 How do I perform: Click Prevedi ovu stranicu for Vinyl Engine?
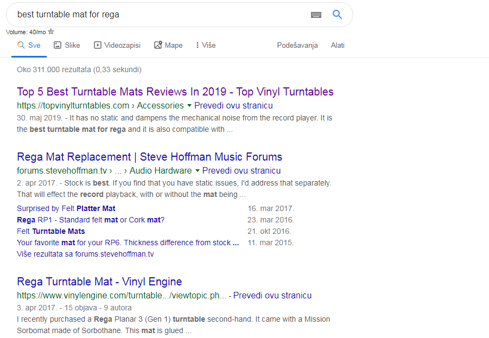272,295
